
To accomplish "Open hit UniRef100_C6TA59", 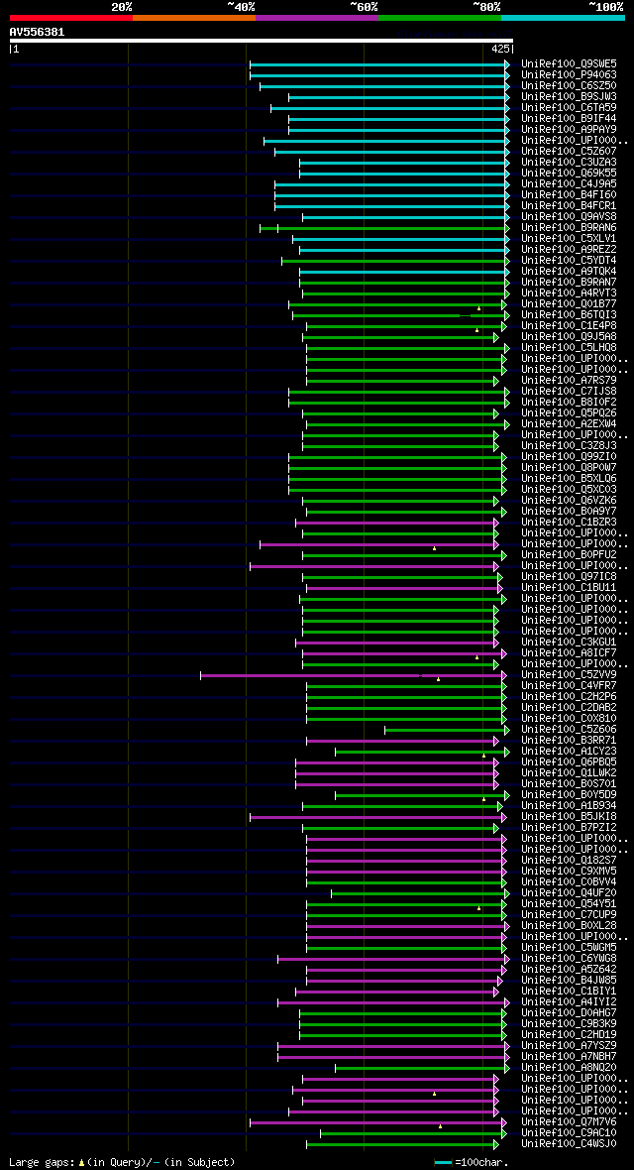I will pyautogui.click(x=569, y=107).
